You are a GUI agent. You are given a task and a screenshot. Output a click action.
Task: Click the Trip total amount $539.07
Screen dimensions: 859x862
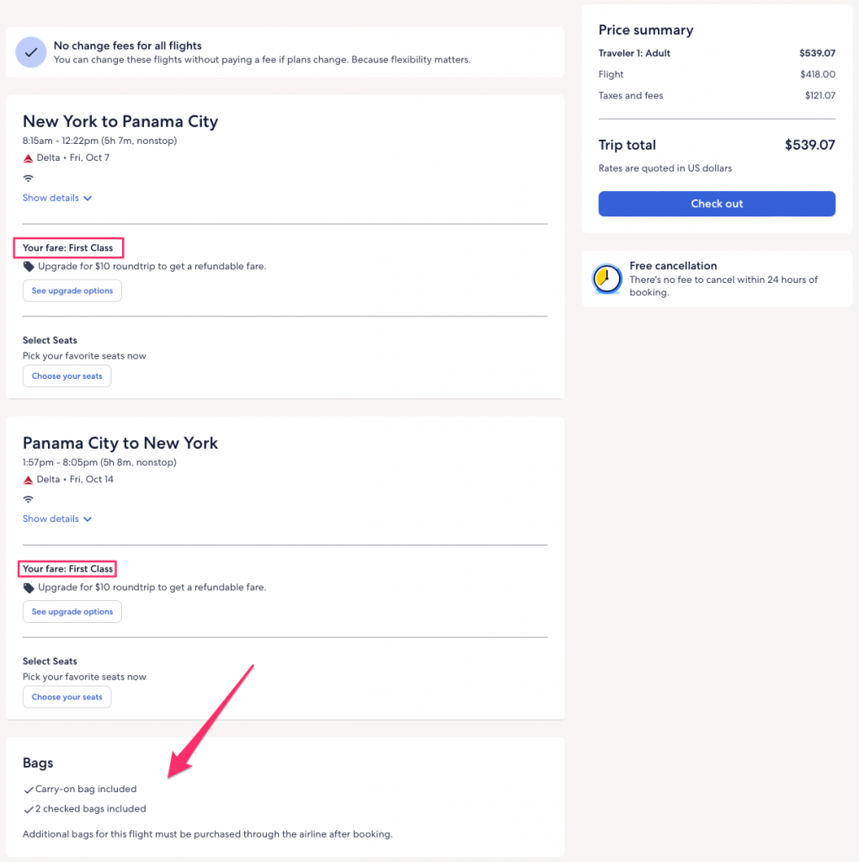pyautogui.click(x=809, y=145)
